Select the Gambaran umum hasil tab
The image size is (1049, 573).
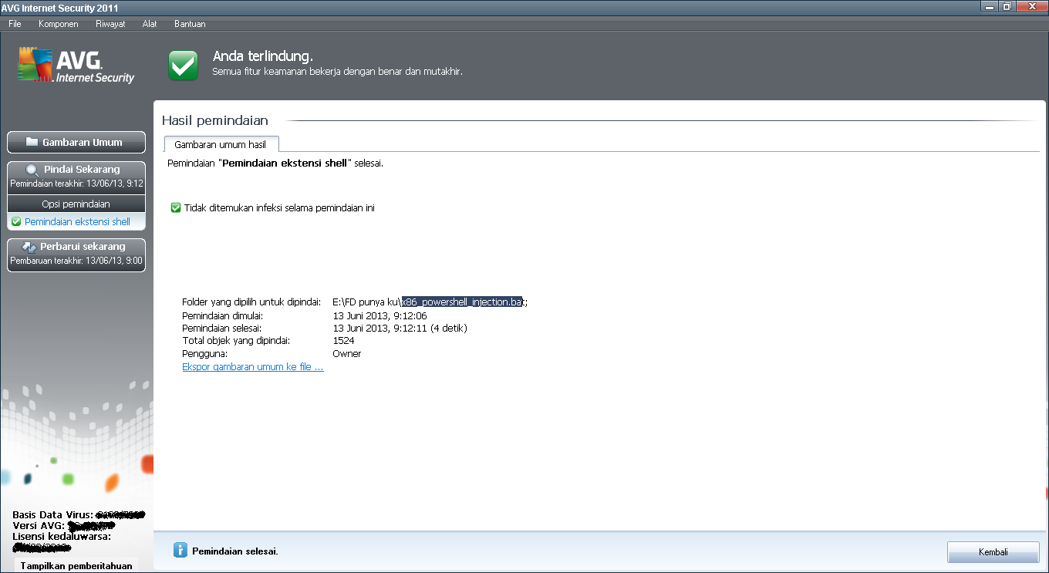221,144
